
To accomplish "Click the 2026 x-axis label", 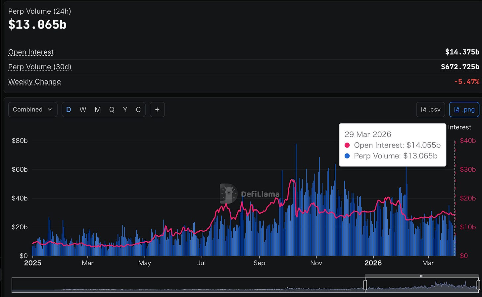I will point(373,263).
